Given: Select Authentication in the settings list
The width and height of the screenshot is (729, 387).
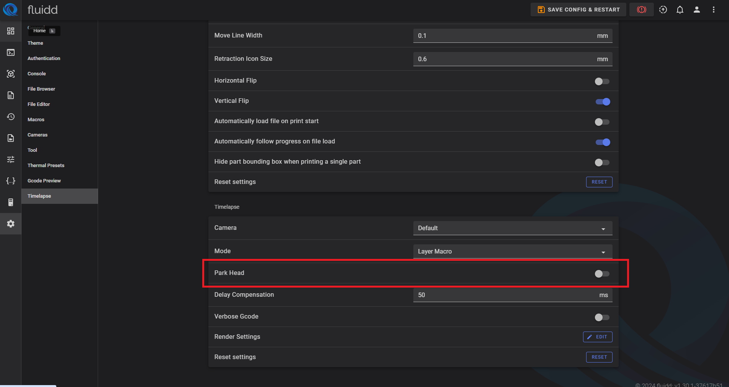Looking at the screenshot, I should (x=44, y=59).
